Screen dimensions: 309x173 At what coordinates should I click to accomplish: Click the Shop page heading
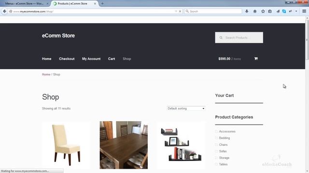[x=50, y=97]
